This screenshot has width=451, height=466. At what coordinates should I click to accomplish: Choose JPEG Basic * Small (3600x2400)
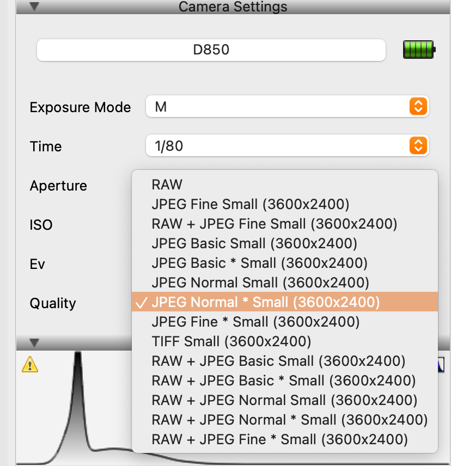285,263
